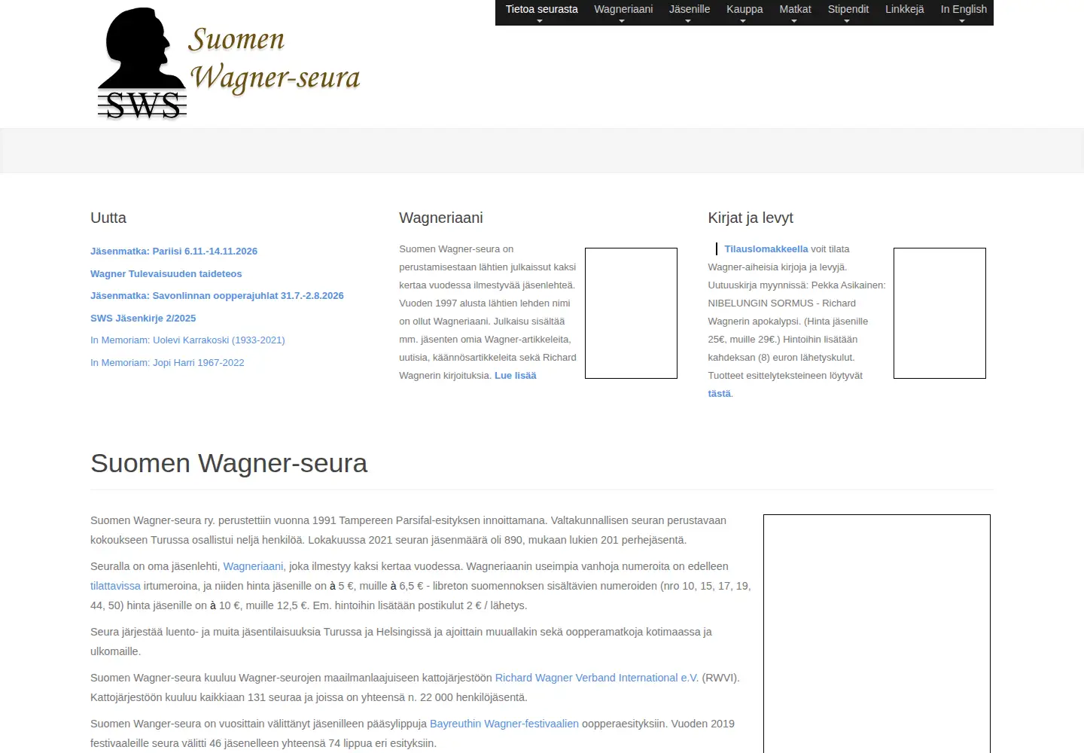Open Jäsenmatka: Savonlinnan oopperajuhlat link
Screen dimensions: 1084x753
click(x=217, y=296)
